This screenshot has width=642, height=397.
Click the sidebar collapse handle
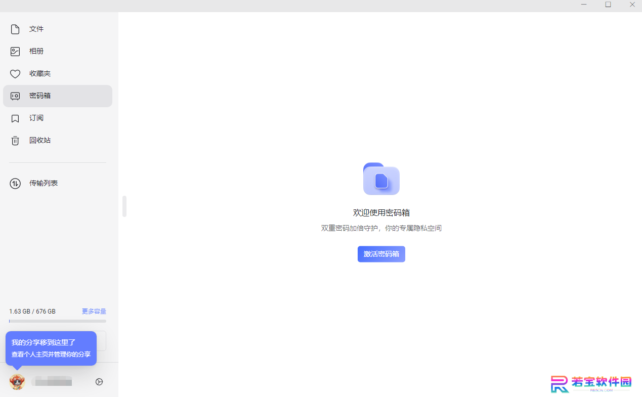124,206
